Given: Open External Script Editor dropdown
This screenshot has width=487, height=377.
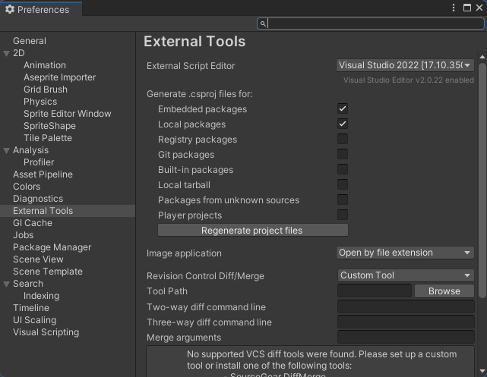Looking at the screenshot, I should pos(405,65).
